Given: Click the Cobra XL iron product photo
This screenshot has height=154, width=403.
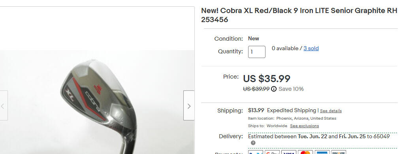Looking at the screenshot, I should (x=97, y=102).
